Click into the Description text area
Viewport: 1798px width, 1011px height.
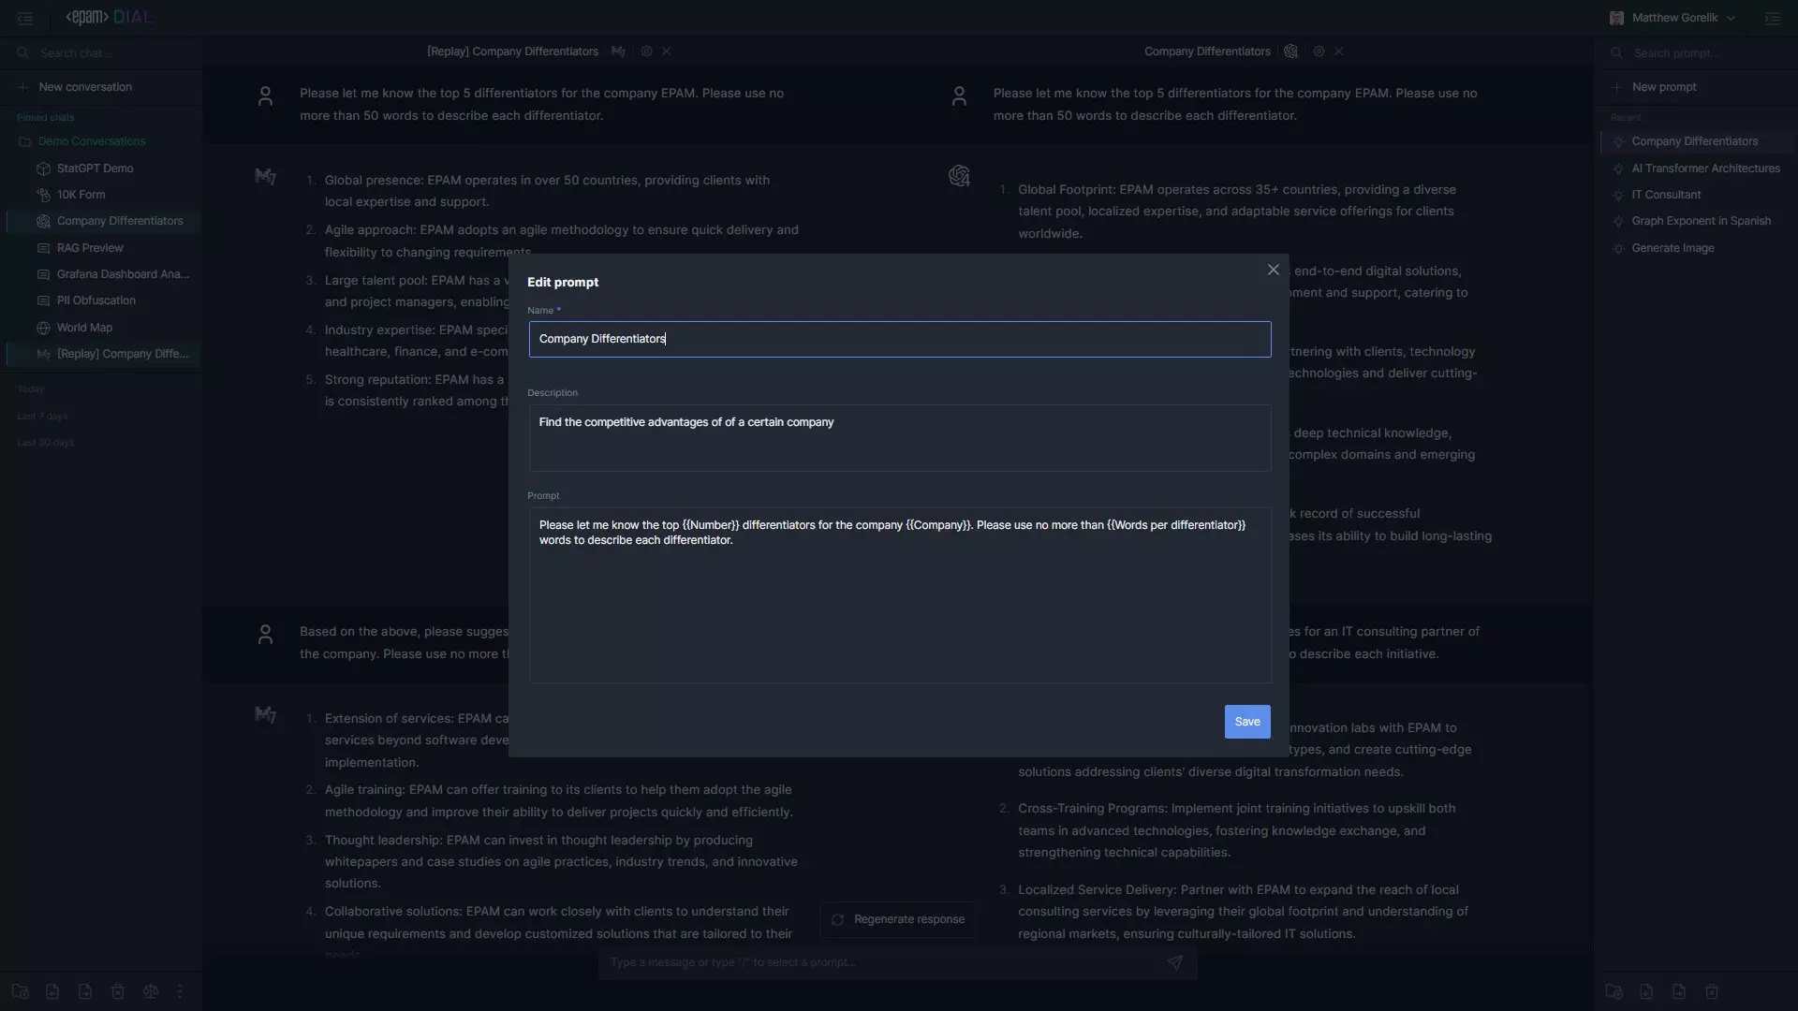tap(899, 437)
